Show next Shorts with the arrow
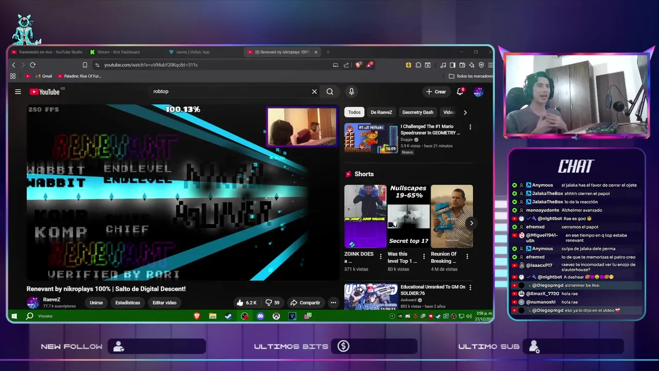The image size is (659, 371). 471,223
